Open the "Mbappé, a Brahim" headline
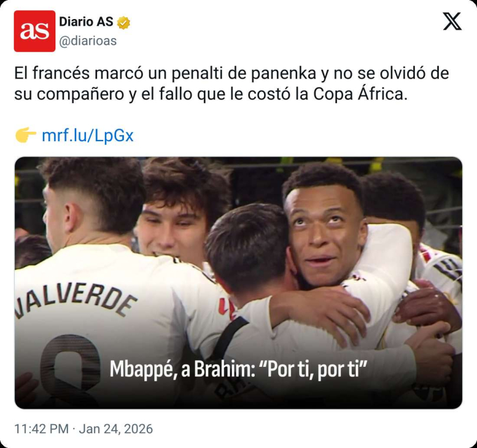 182,369
